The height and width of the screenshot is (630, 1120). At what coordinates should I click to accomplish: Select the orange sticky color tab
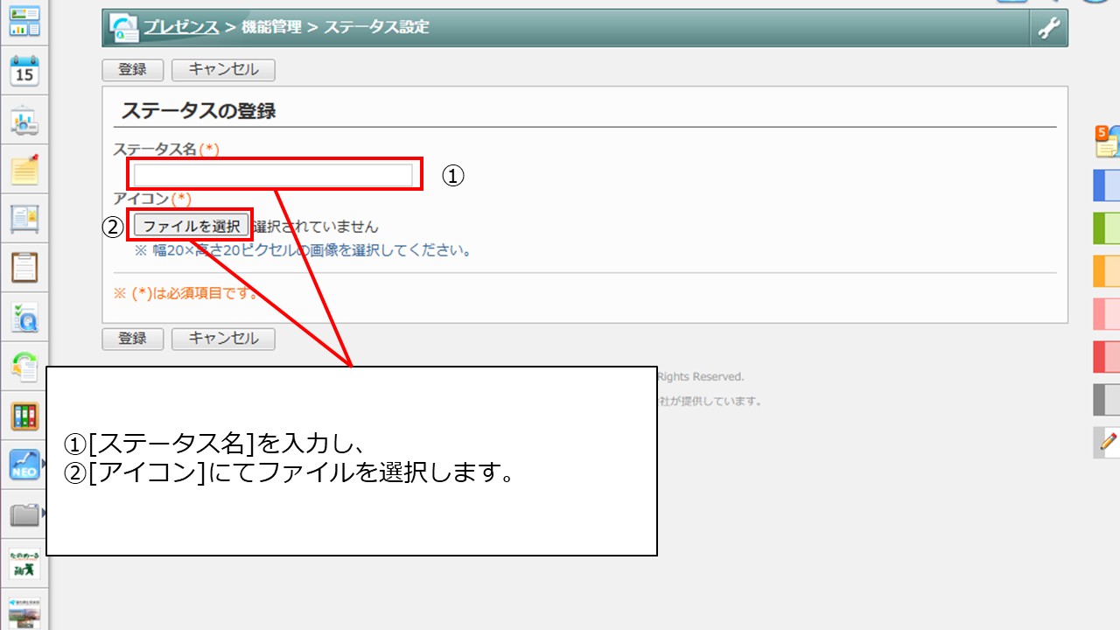1107,271
